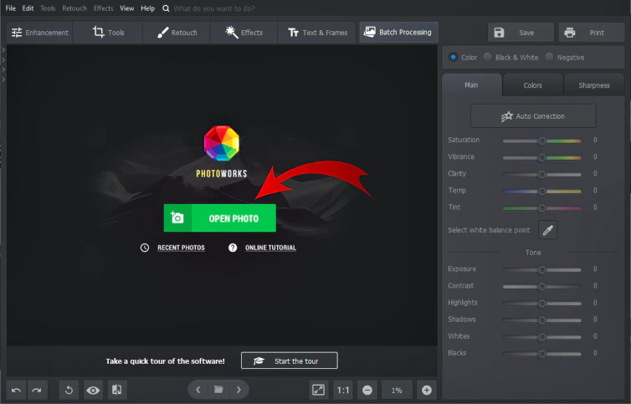631x404 pixels.
Task: Click the green OPEN PHOTO button
Action: (x=220, y=218)
